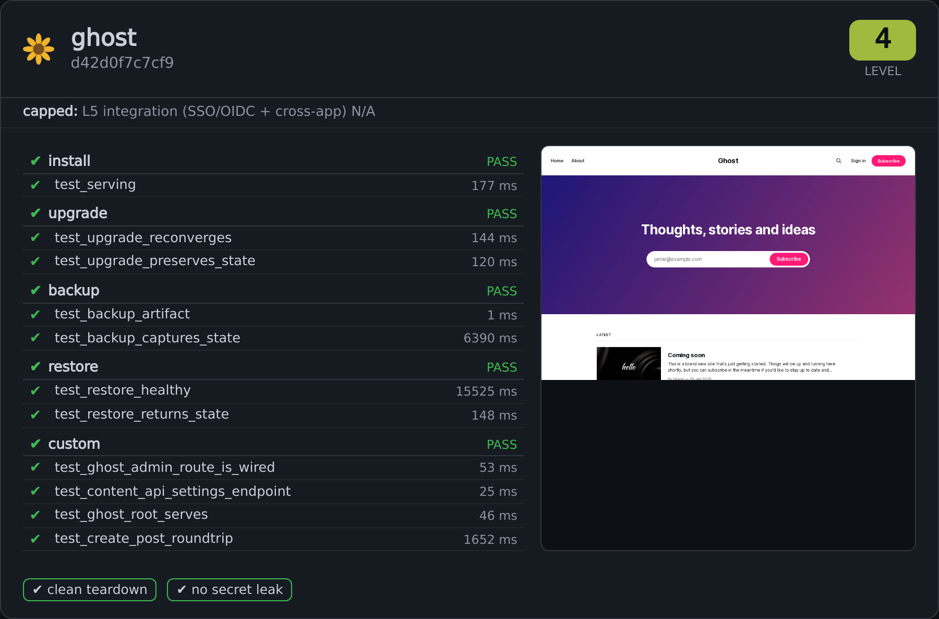The height and width of the screenshot is (619, 939).
Task: Select the test_restore_healthy test name
Action: [123, 390]
